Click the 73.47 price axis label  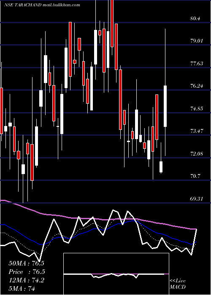pos(197,131)
